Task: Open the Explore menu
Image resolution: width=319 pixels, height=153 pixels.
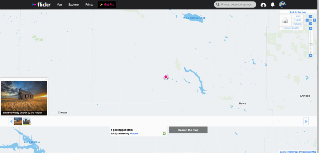Action: point(74,5)
